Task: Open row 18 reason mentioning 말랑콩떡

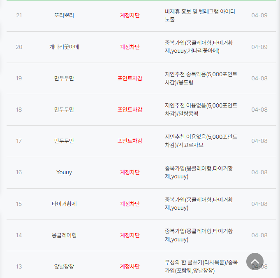Action: pos(201,110)
